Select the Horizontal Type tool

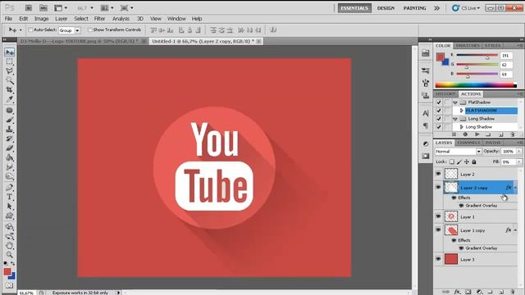tap(9, 197)
